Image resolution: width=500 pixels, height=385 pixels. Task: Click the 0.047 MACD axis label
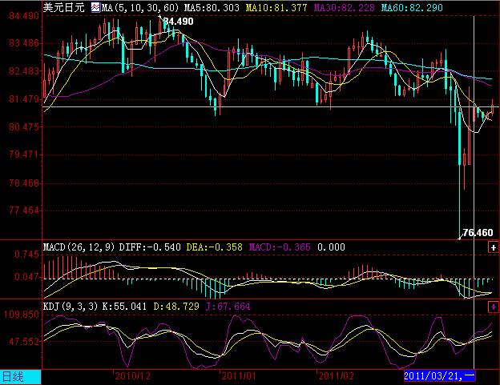[x=26, y=277]
